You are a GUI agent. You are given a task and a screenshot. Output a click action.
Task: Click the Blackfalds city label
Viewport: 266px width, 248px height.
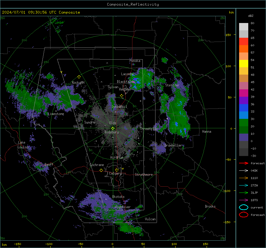pyautogui.click(x=126, y=82)
